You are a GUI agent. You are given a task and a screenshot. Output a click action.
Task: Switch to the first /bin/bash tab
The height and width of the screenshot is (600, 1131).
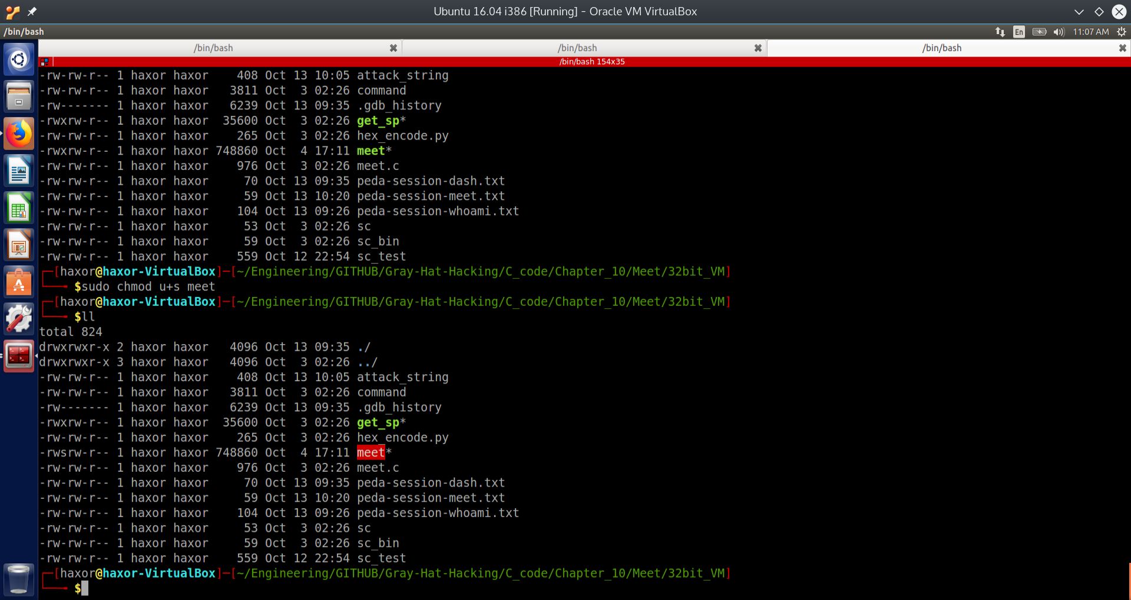coord(213,48)
